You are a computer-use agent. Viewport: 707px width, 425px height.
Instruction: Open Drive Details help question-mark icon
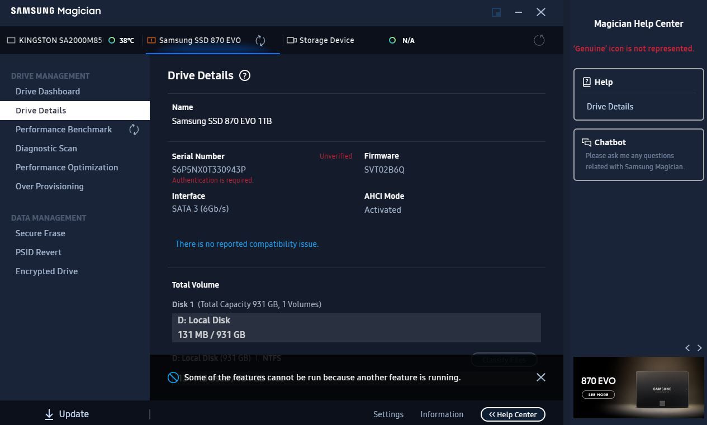coord(245,75)
